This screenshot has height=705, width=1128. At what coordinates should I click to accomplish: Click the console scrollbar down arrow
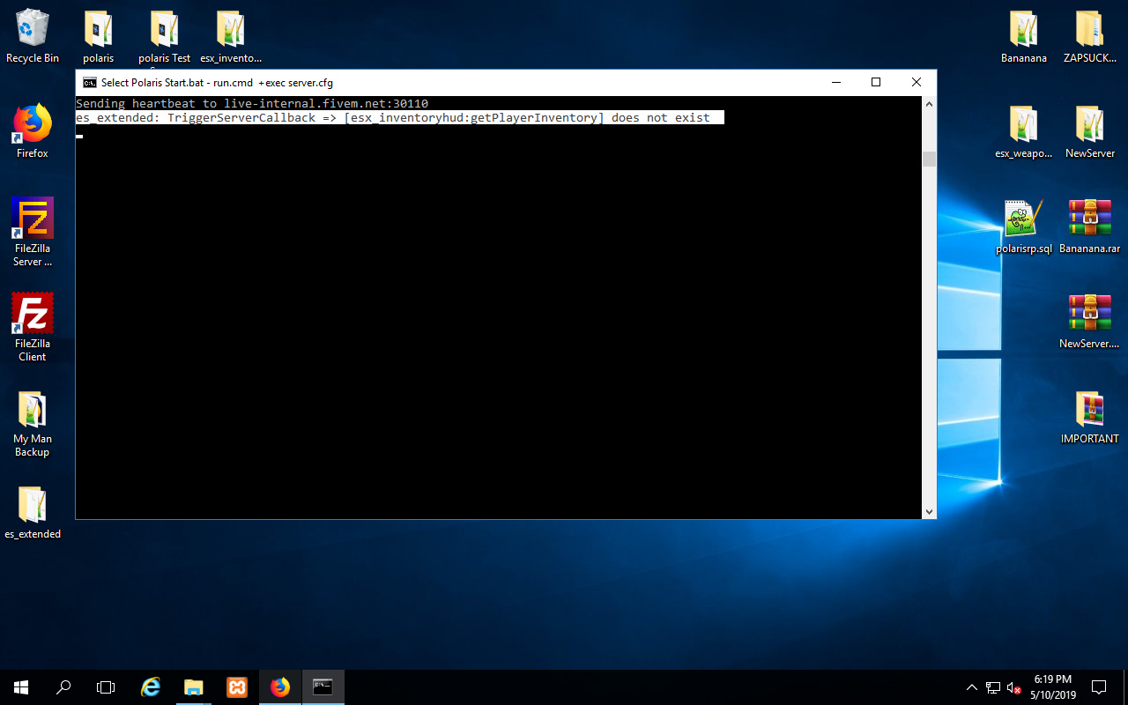[x=929, y=511]
